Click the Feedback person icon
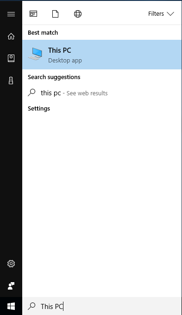182x315 pixels. click(11, 286)
